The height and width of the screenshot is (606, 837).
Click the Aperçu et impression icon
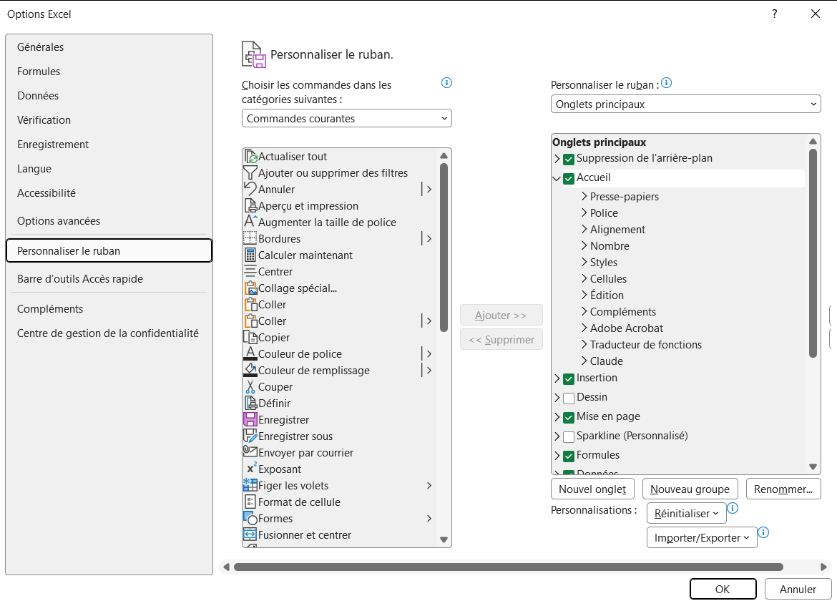pyautogui.click(x=250, y=205)
